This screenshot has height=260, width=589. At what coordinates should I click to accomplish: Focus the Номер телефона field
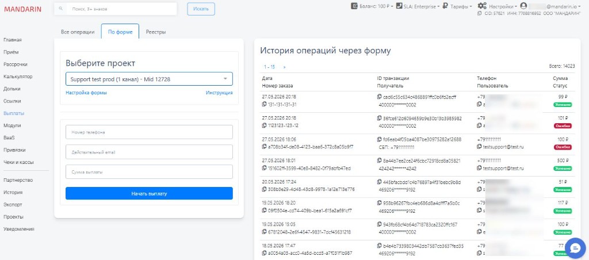click(149, 132)
